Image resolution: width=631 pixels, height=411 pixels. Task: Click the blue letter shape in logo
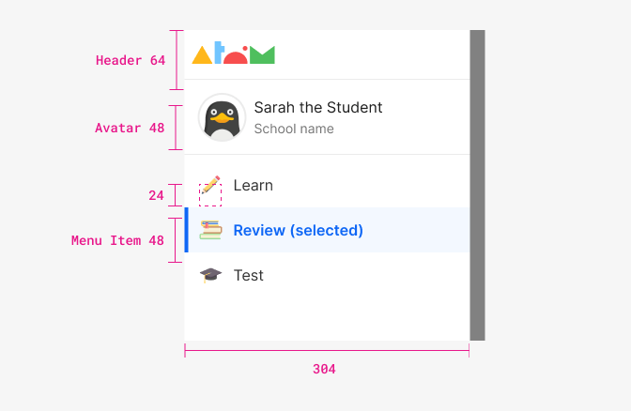[219, 53]
